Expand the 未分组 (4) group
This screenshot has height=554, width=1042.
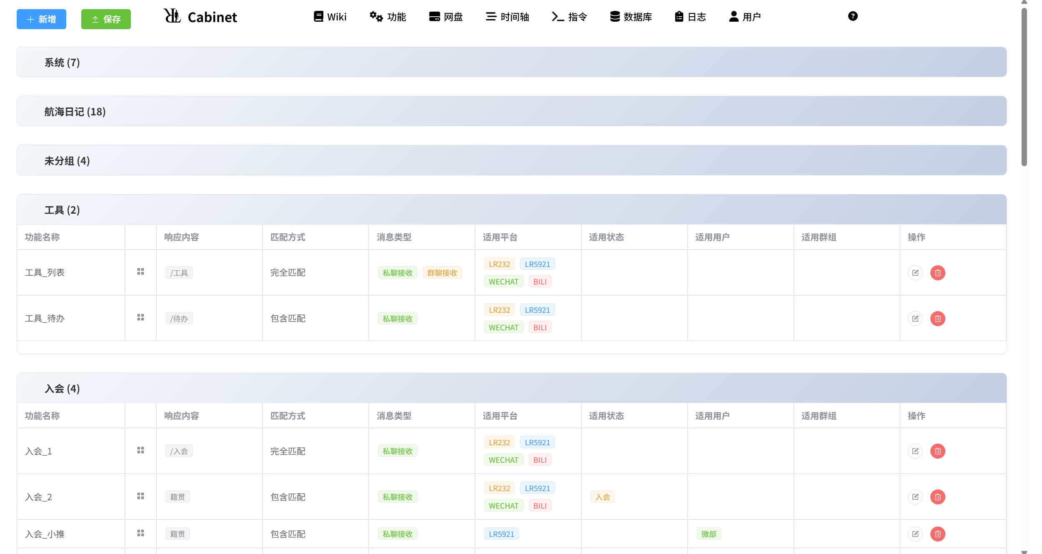click(67, 161)
